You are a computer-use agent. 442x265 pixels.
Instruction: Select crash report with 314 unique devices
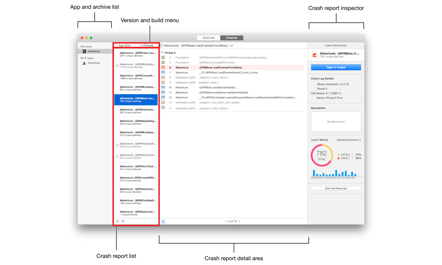pos(136,168)
